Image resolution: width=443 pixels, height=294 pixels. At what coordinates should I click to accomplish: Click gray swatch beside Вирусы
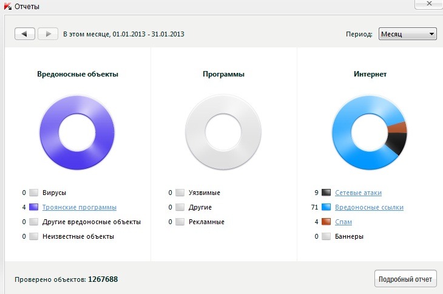[34, 193]
